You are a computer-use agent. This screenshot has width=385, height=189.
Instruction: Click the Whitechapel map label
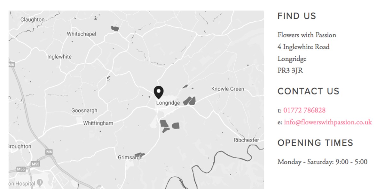tap(81, 34)
